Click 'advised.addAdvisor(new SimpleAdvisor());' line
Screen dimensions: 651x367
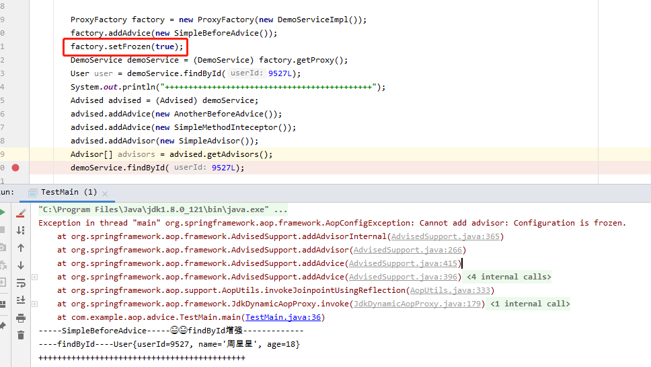[164, 141]
